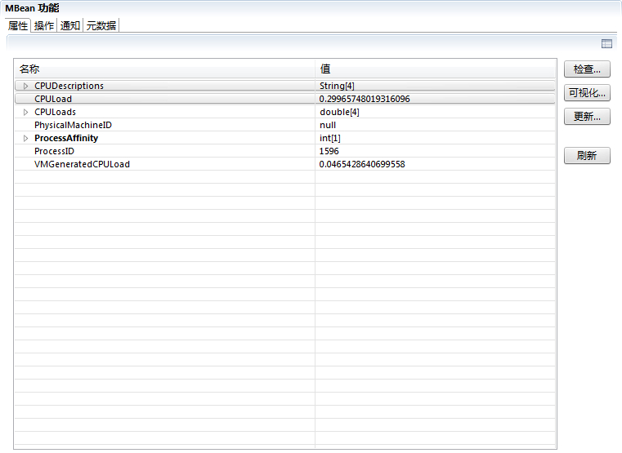This screenshot has height=453, width=622.
Task: Expand the ProcessAffinity row
Action: [25, 138]
